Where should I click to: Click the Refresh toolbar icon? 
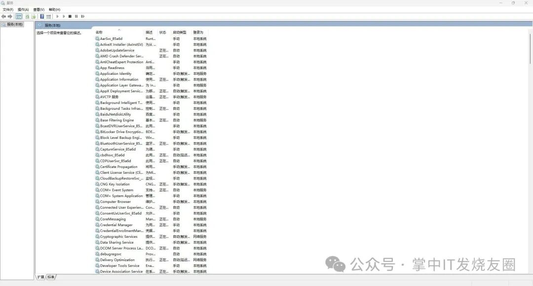pyautogui.click(x=27, y=16)
